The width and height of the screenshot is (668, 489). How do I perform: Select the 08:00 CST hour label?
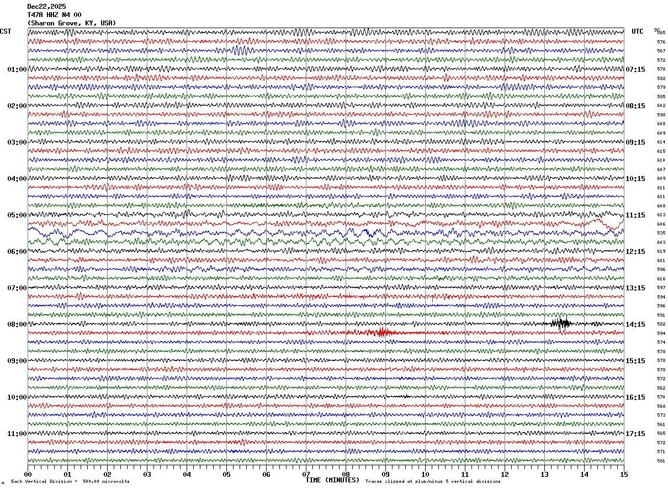(17, 325)
